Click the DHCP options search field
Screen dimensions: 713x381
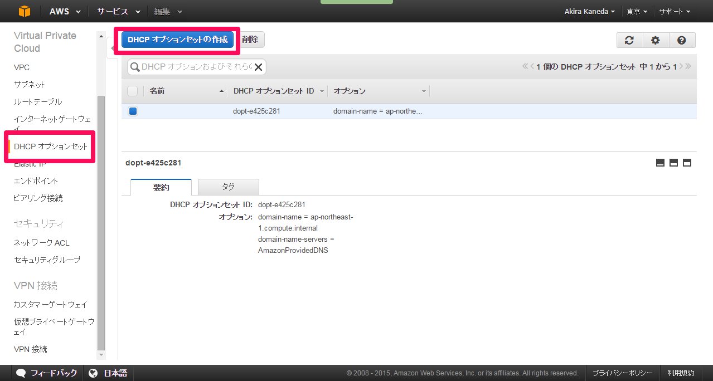pyautogui.click(x=195, y=67)
